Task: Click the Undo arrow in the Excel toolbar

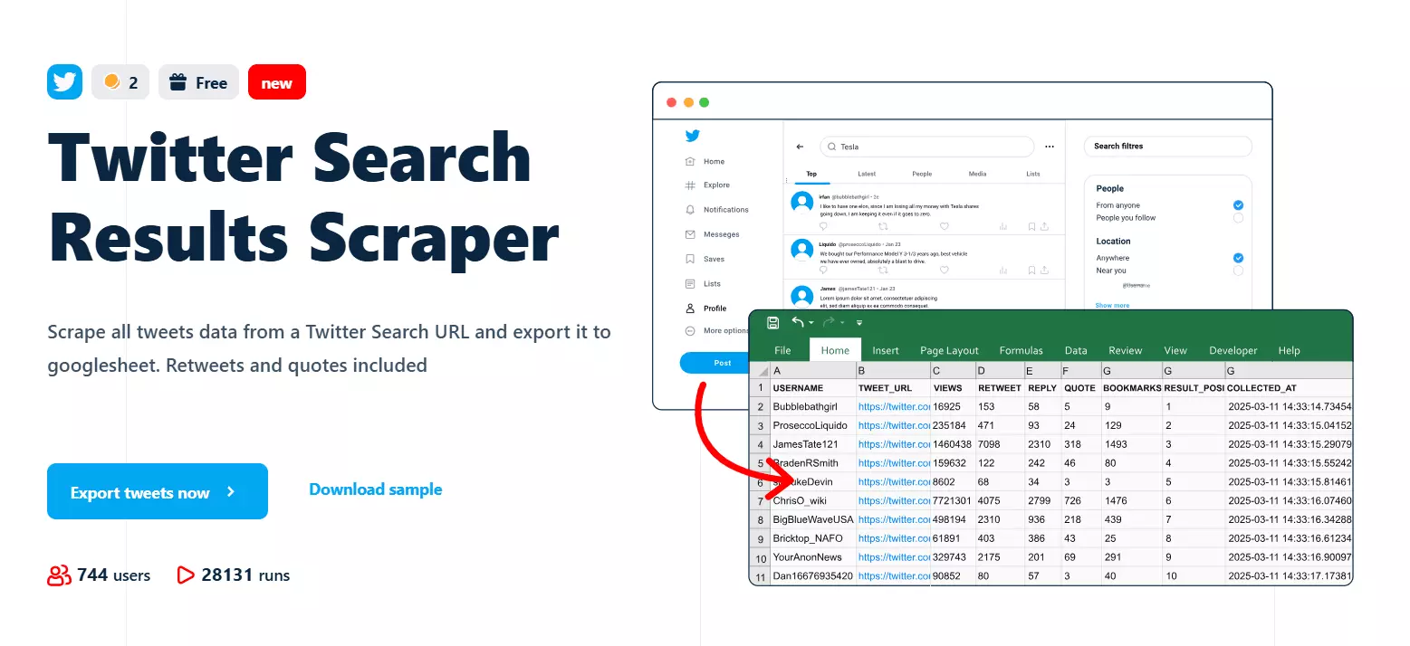Action: [798, 322]
